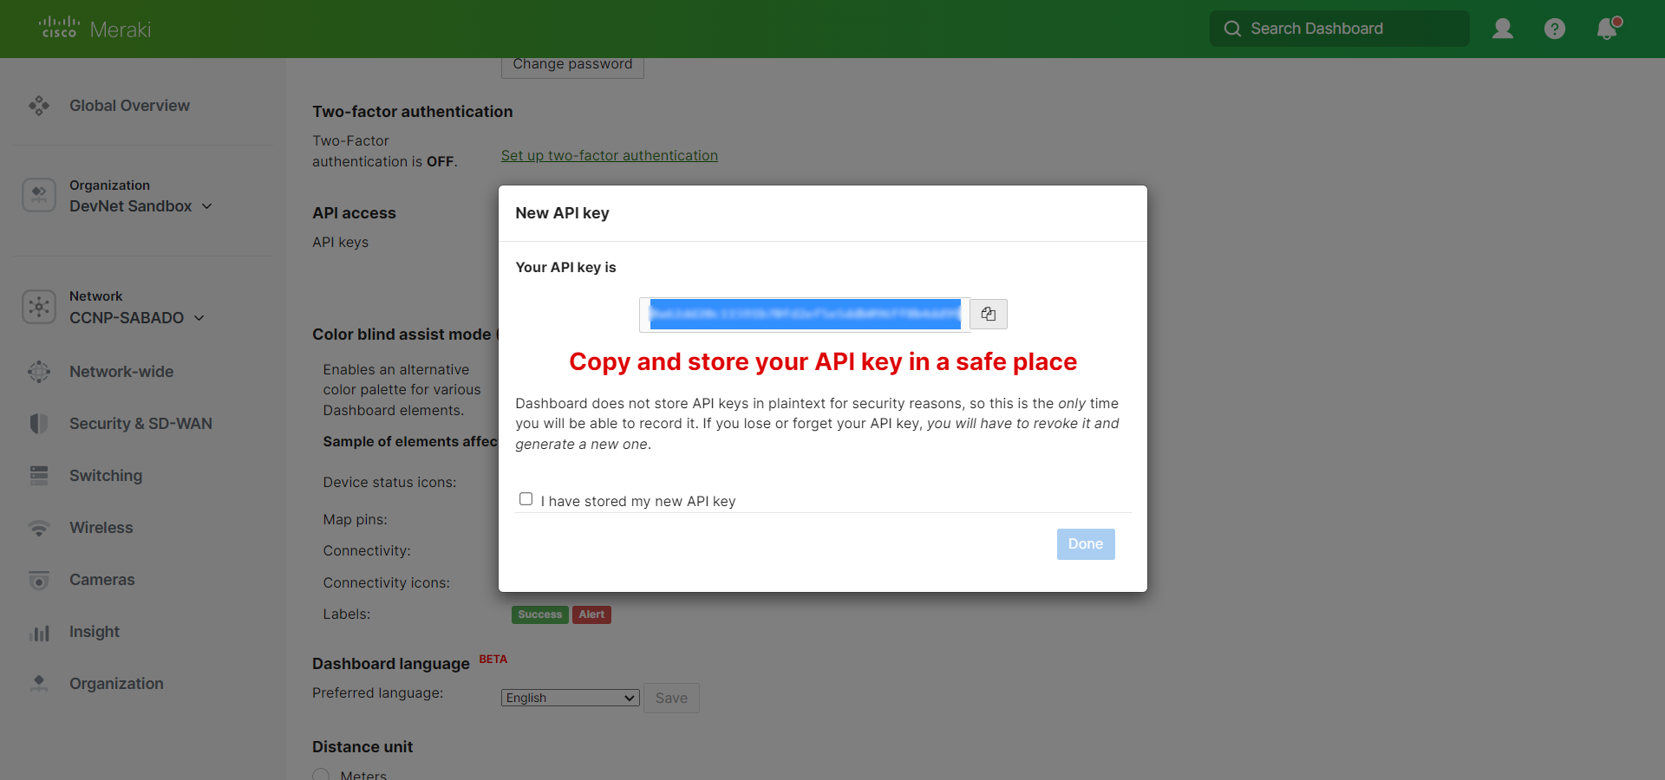The image size is (1665, 780).
Task: Click the highlighted API key field
Action: 805,314
